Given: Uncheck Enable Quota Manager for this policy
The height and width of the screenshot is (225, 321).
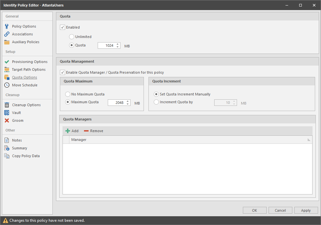Looking at the screenshot, I should point(62,72).
